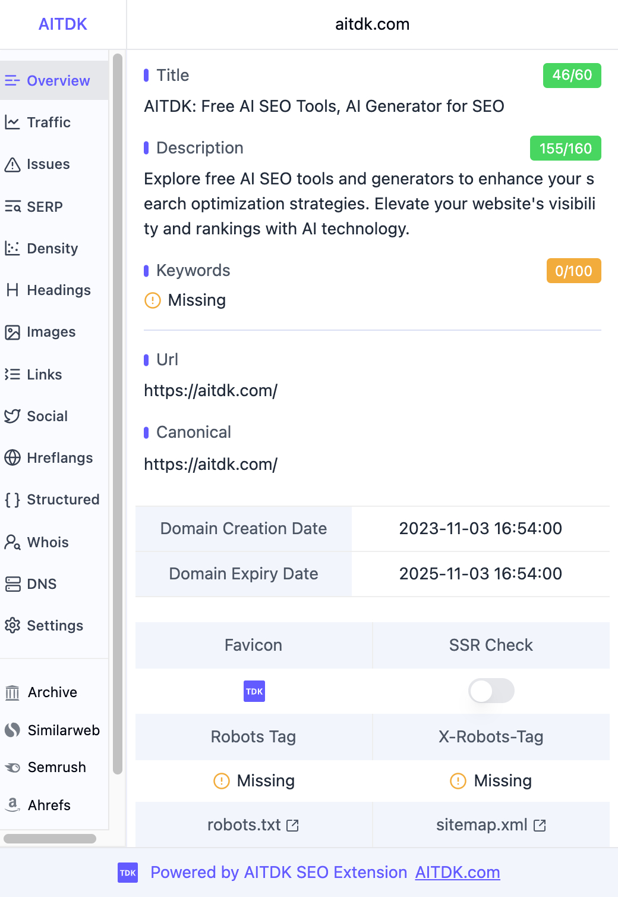Click the domain creation date value 2023-11-03
This screenshot has height=897, width=618.
point(480,529)
